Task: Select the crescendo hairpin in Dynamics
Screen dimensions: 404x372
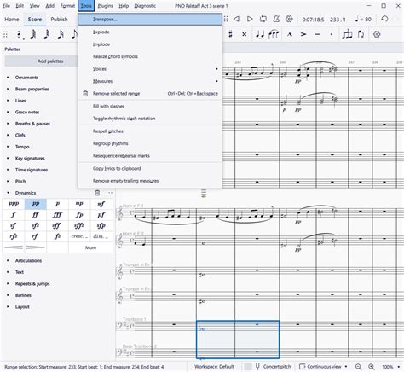Action: click(x=14, y=247)
